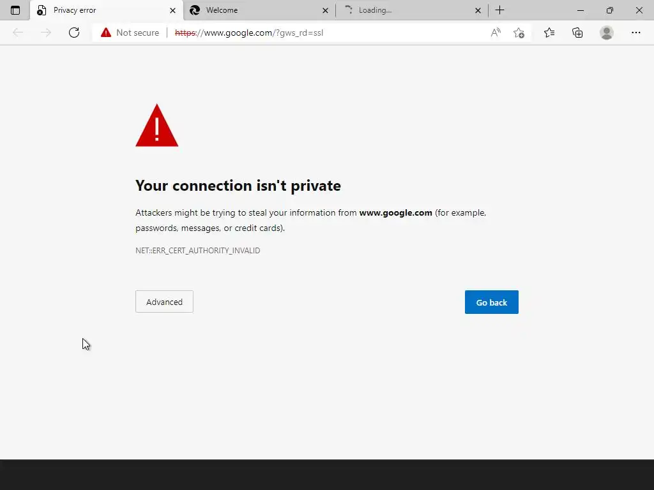
Task: Open the Collections icon
Action: click(577, 33)
